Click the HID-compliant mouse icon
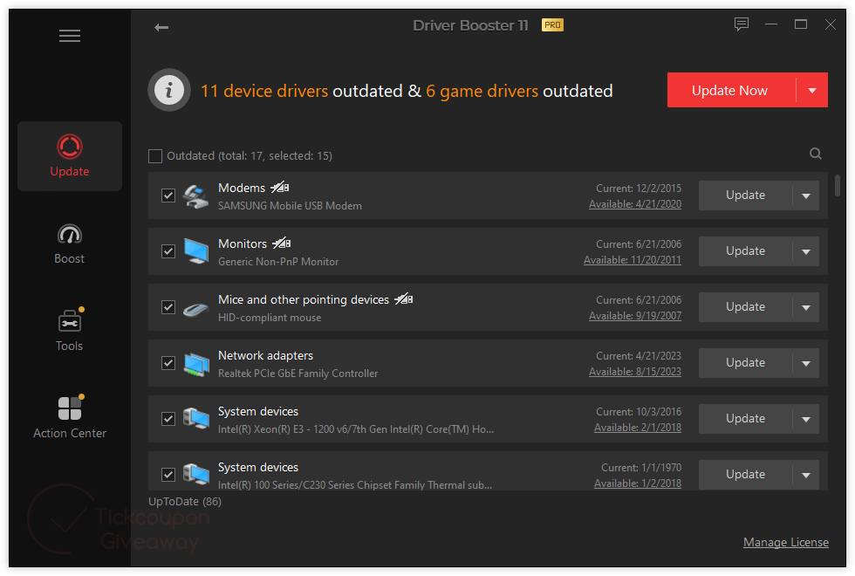 tap(196, 307)
